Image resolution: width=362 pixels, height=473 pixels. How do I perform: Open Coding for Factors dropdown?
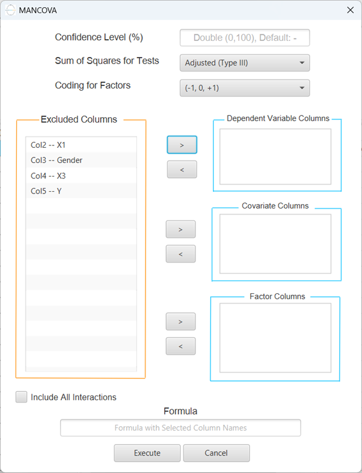[245, 88]
